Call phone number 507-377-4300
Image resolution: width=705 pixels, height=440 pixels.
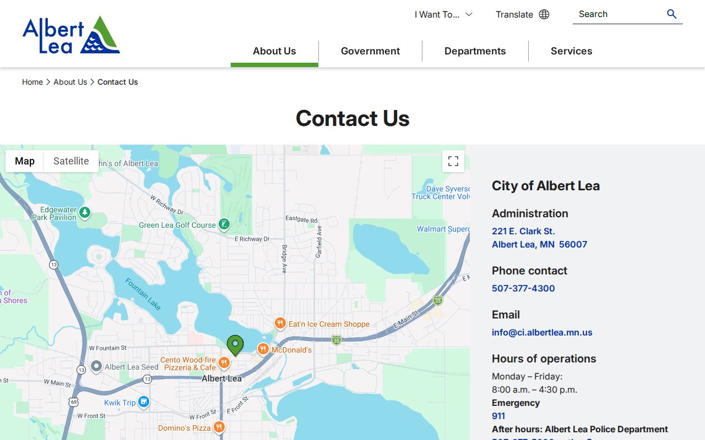pyautogui.click(x=523, y=288)
